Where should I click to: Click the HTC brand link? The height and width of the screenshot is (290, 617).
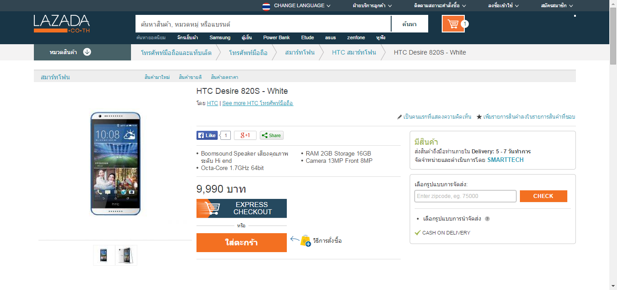212,103
